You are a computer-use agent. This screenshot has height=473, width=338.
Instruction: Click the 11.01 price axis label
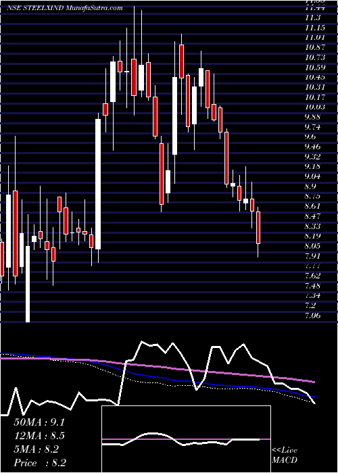pyautogui.click(x=315, y=37)
